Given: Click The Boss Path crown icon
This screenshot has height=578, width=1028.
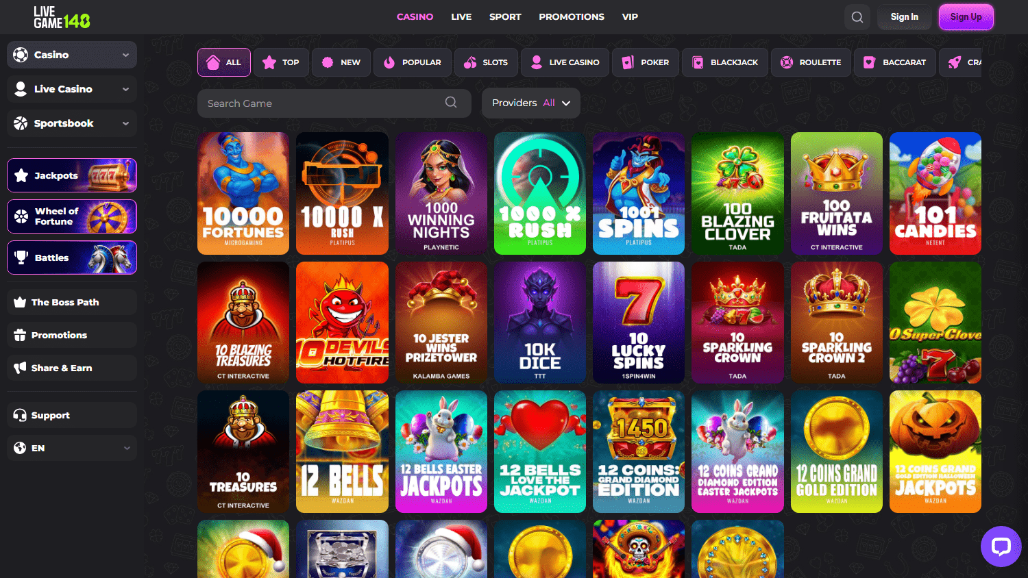Looking at the screenshot, I should pyautogui.click(x=20, y=302).
